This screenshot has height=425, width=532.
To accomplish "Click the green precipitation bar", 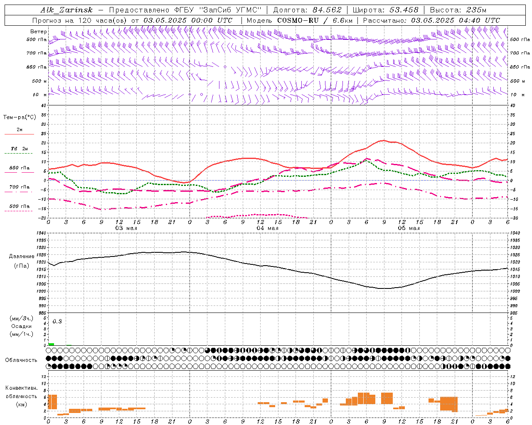I will pos(51,344).
